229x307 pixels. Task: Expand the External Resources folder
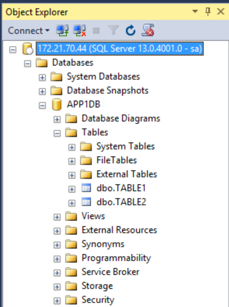(x=57, y=231)
